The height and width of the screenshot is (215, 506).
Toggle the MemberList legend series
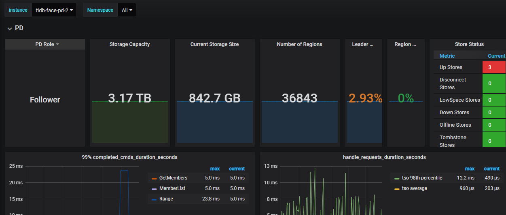[x=172, y=188]
